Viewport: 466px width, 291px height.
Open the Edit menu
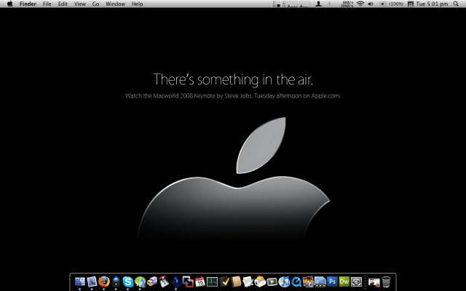tap(63, 4)
